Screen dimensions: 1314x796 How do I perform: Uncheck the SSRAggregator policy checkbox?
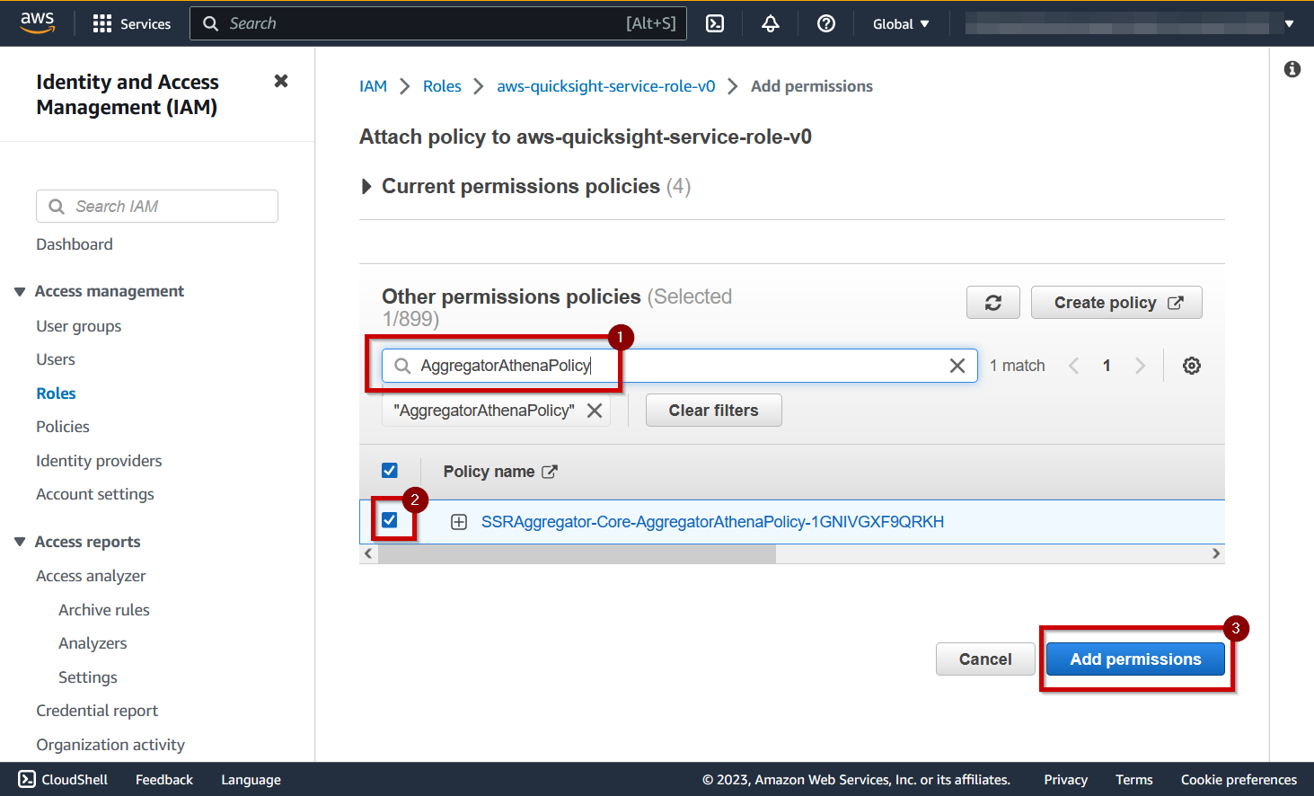coord(390,520)
